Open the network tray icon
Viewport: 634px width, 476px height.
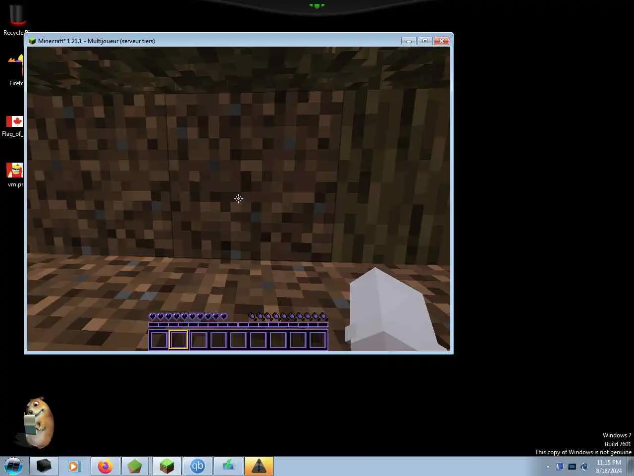point(572,467)
